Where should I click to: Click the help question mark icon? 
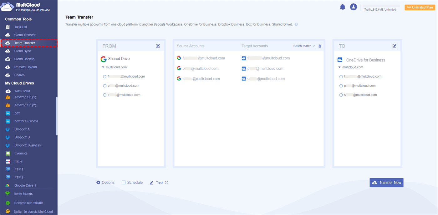[x=296, y=24]
